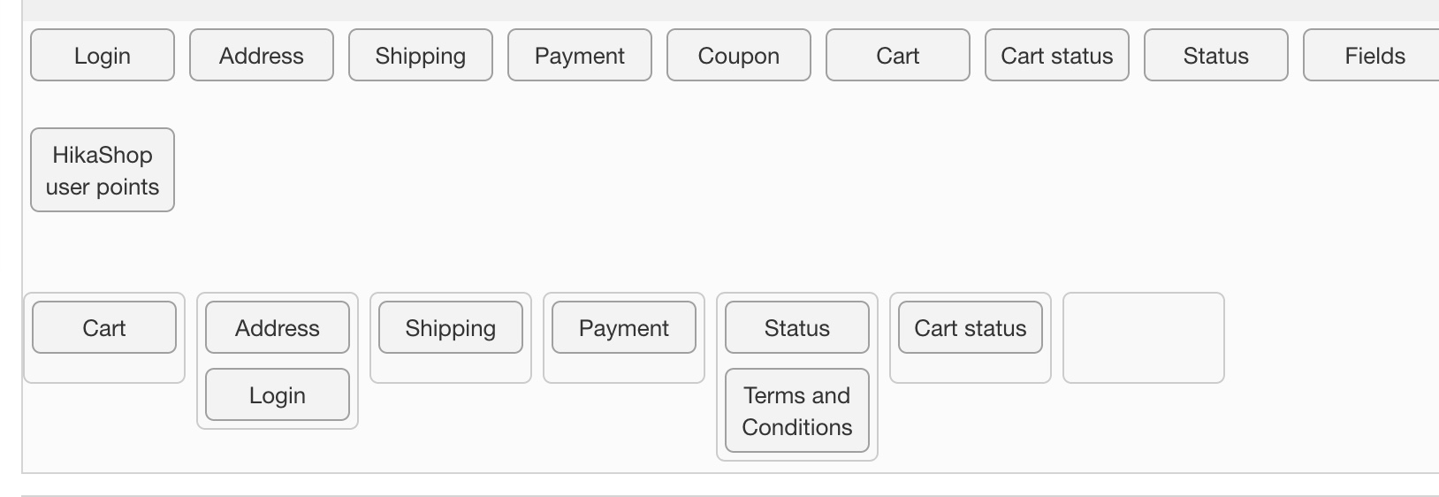Click the Payment block in the fourth step

(624, 328)
